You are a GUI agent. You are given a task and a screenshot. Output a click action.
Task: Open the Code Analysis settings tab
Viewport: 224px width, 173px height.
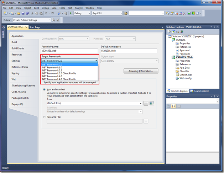coord(19,92)
